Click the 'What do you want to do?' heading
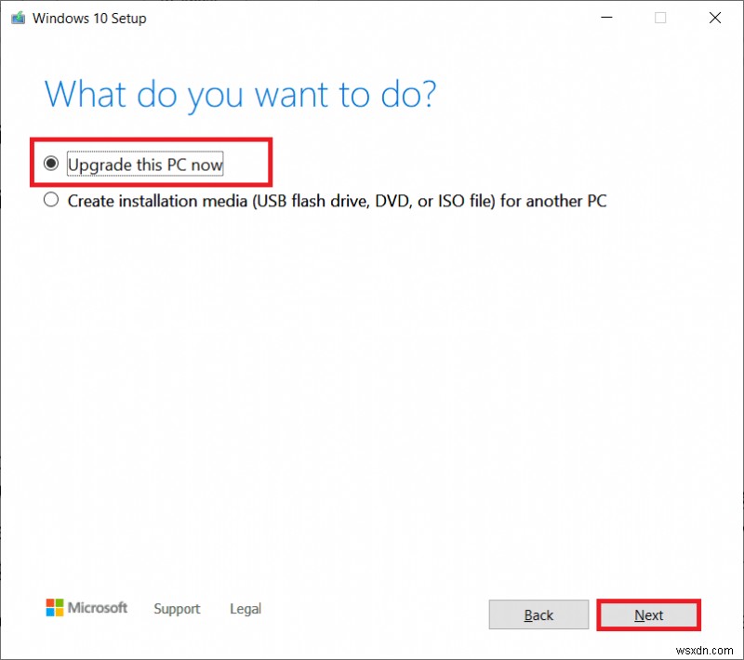744x660 pixels. (x=240, y=96)
